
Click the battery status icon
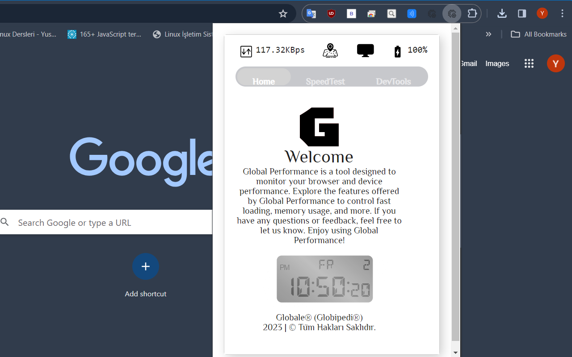click(x=397, y=50)
